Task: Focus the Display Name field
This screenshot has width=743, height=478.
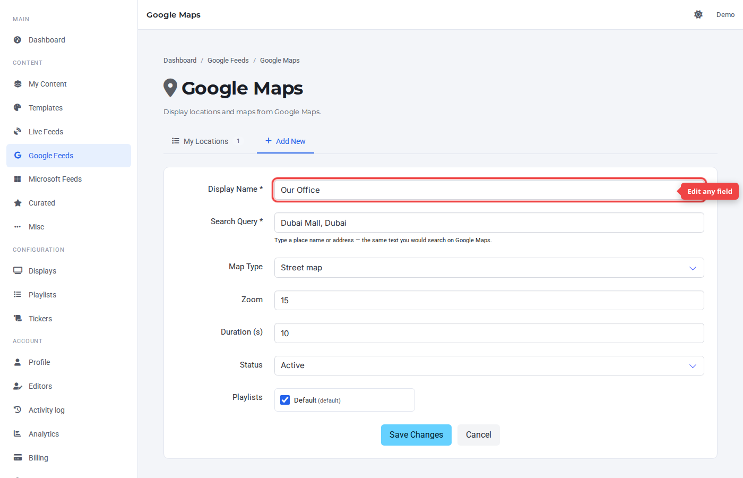Action: pos(489,190)
